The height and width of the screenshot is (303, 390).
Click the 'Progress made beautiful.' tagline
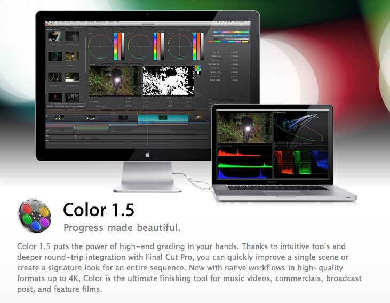tap(122, 227)
